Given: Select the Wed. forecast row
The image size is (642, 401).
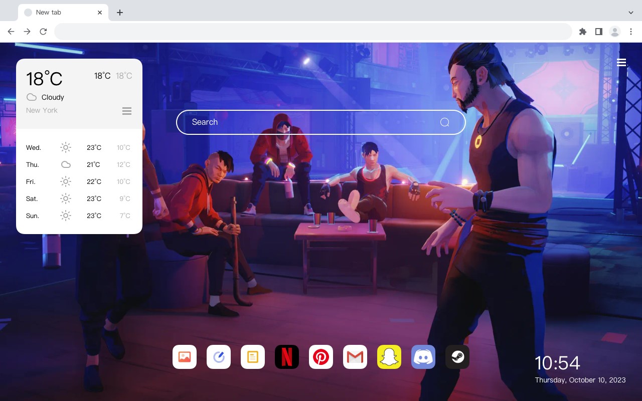Looking at the screenshot, I should (x=79, y=147).
